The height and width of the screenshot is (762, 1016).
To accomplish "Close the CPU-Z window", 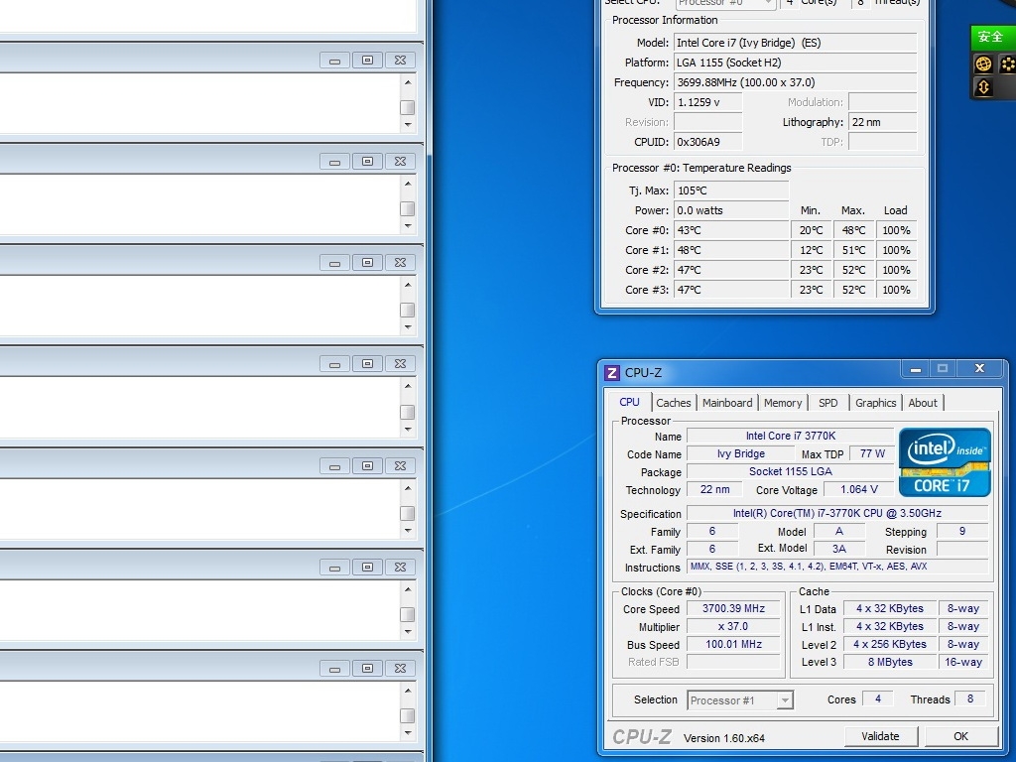I will (979, 369).
